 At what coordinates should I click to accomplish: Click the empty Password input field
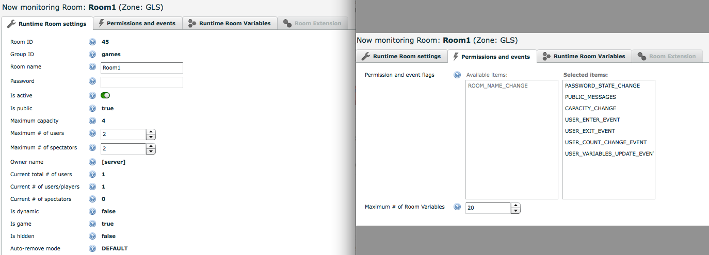click(x=142, y=82)
